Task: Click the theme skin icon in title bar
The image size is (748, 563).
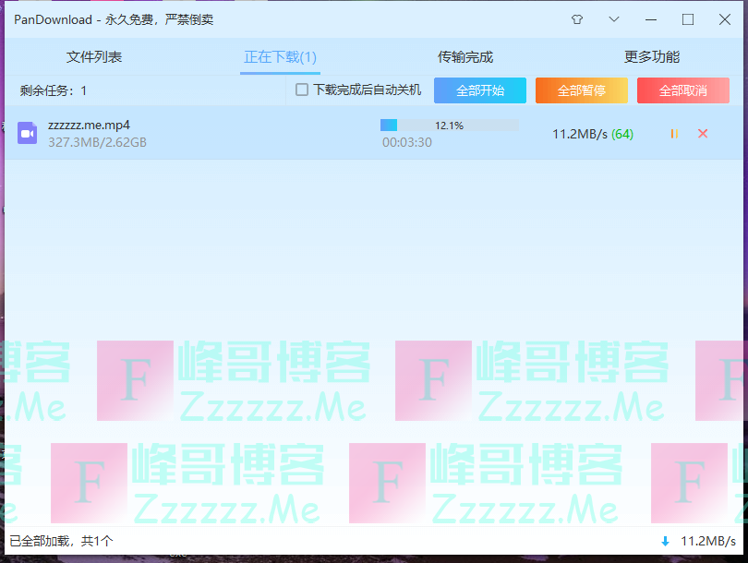Action: point(576,18)
